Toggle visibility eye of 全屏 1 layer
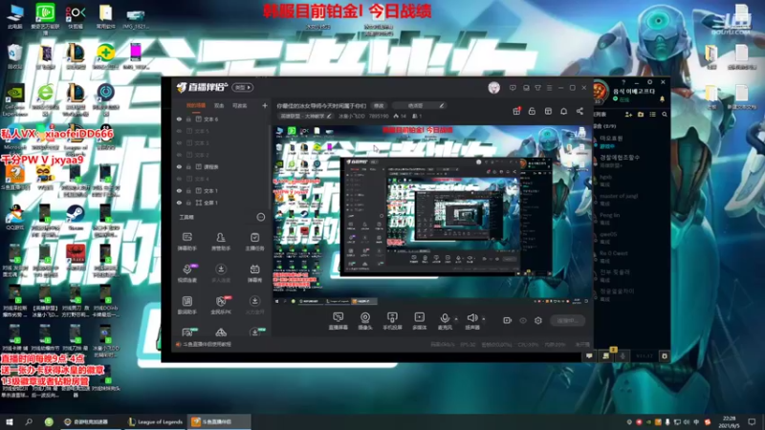 tap(179, 203)
